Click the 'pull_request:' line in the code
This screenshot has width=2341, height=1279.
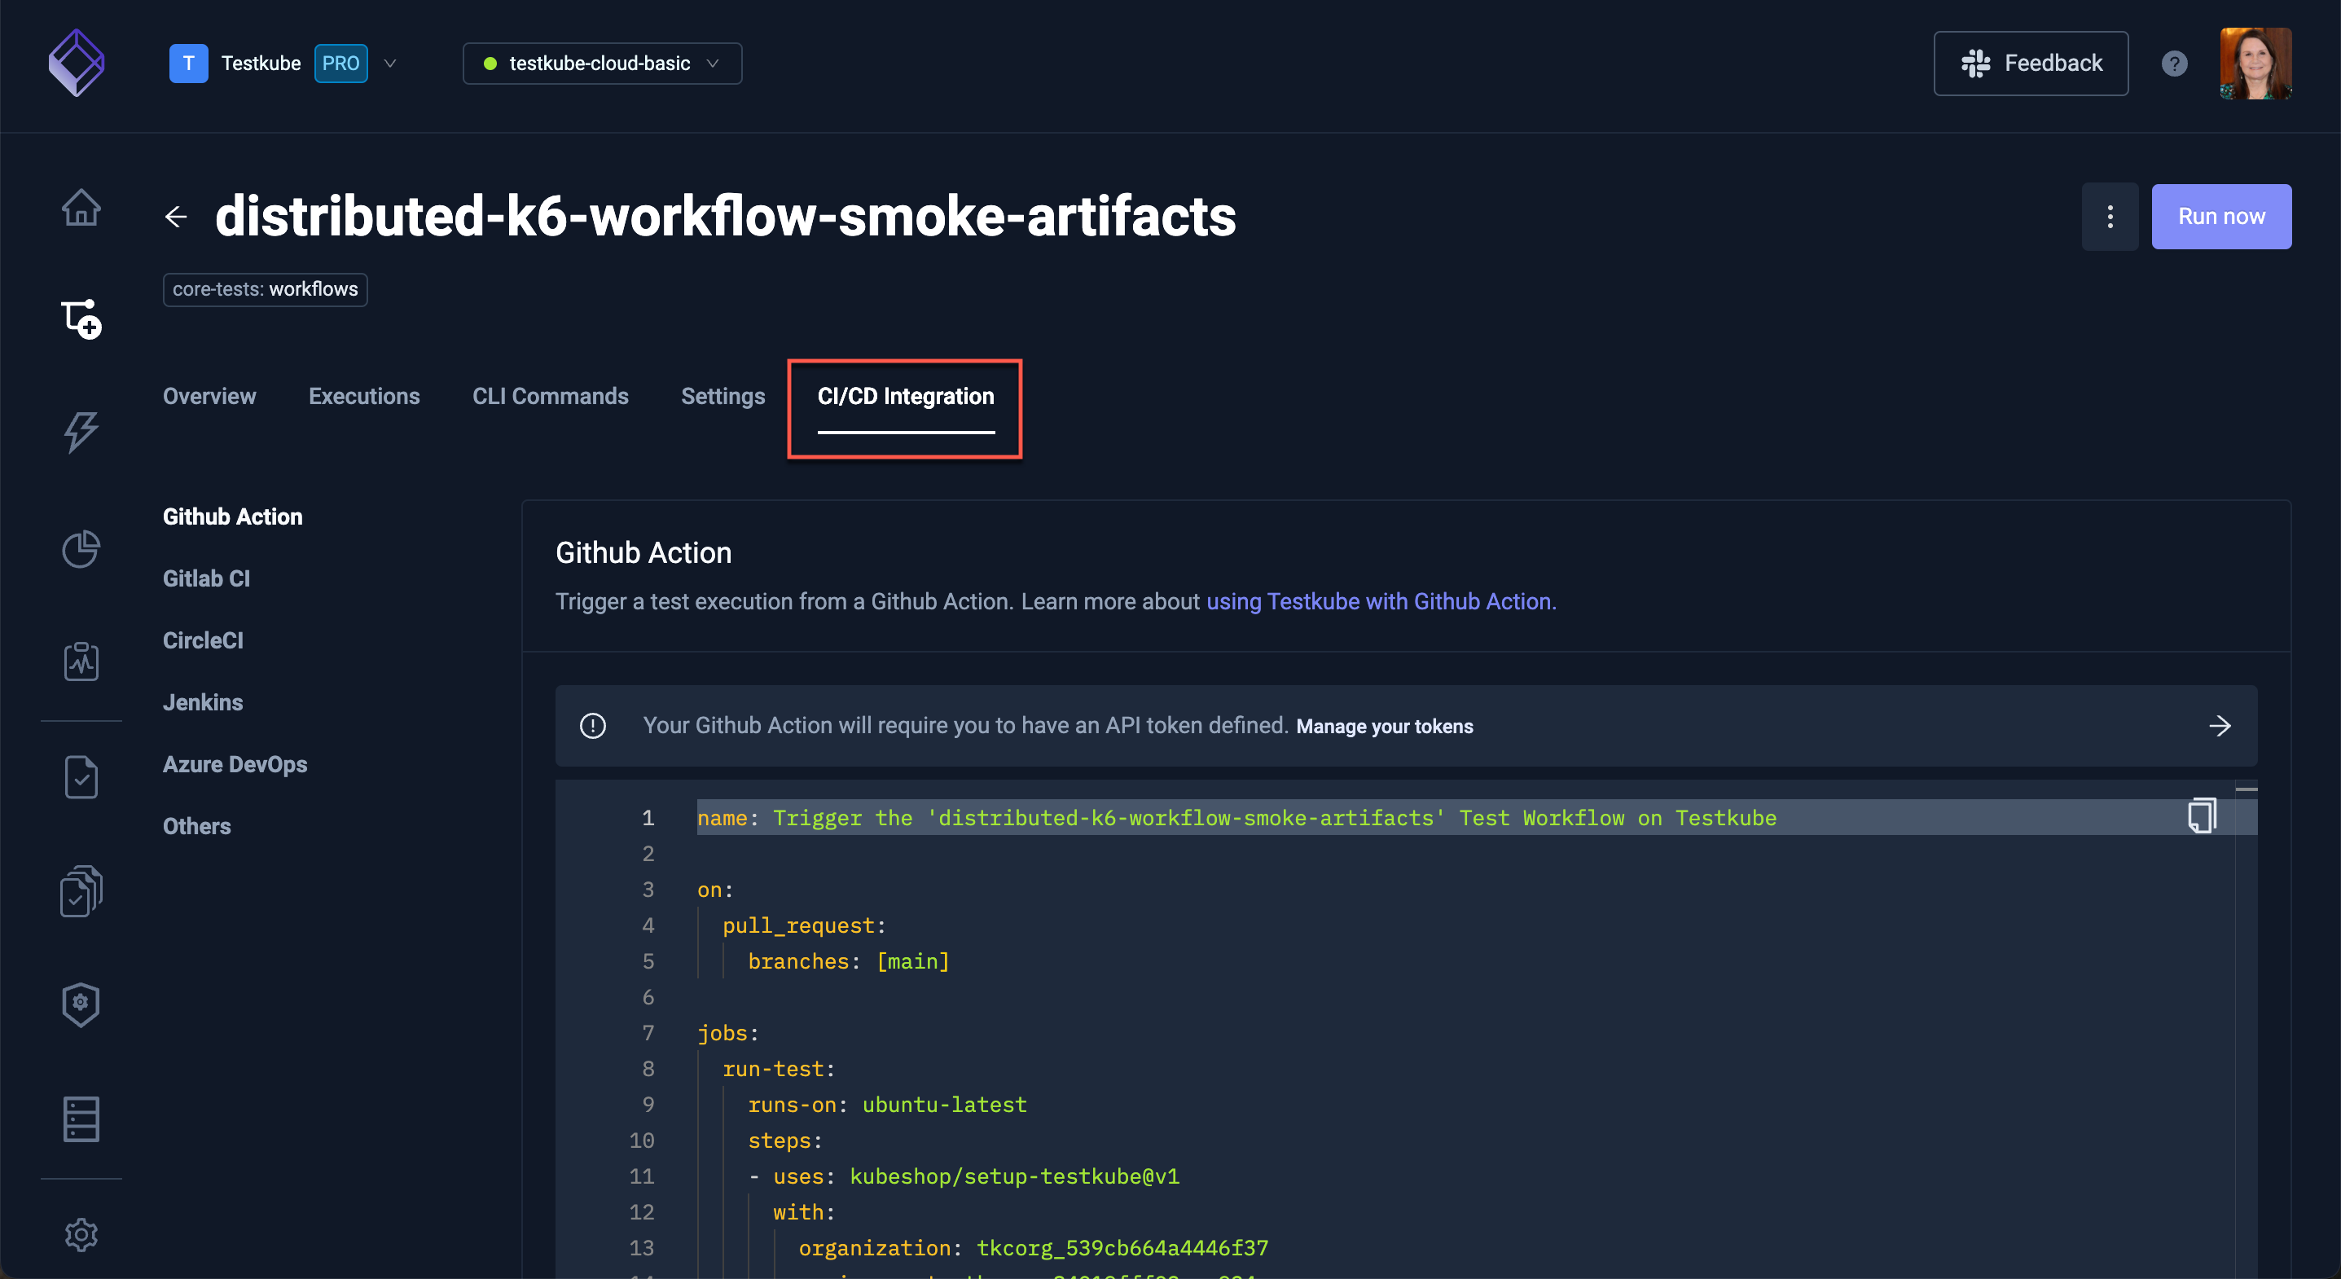[x=803, y=925]
